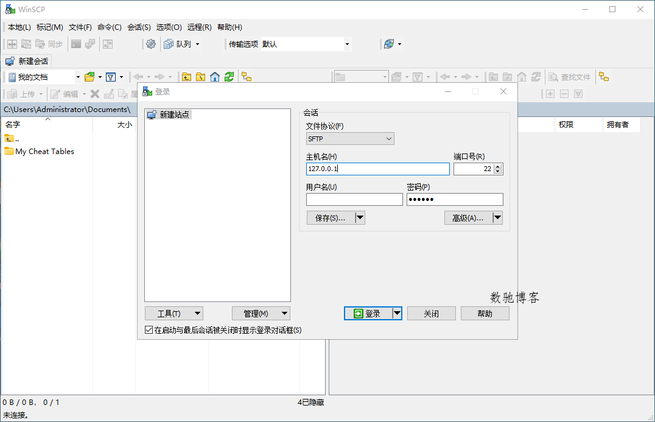Screen dimensions: 655x422
Task: Open the 文件(F) menu
Action: [x=80, y=27]
